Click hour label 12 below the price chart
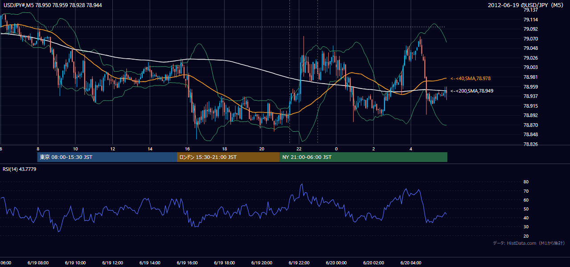 (113, 149)
